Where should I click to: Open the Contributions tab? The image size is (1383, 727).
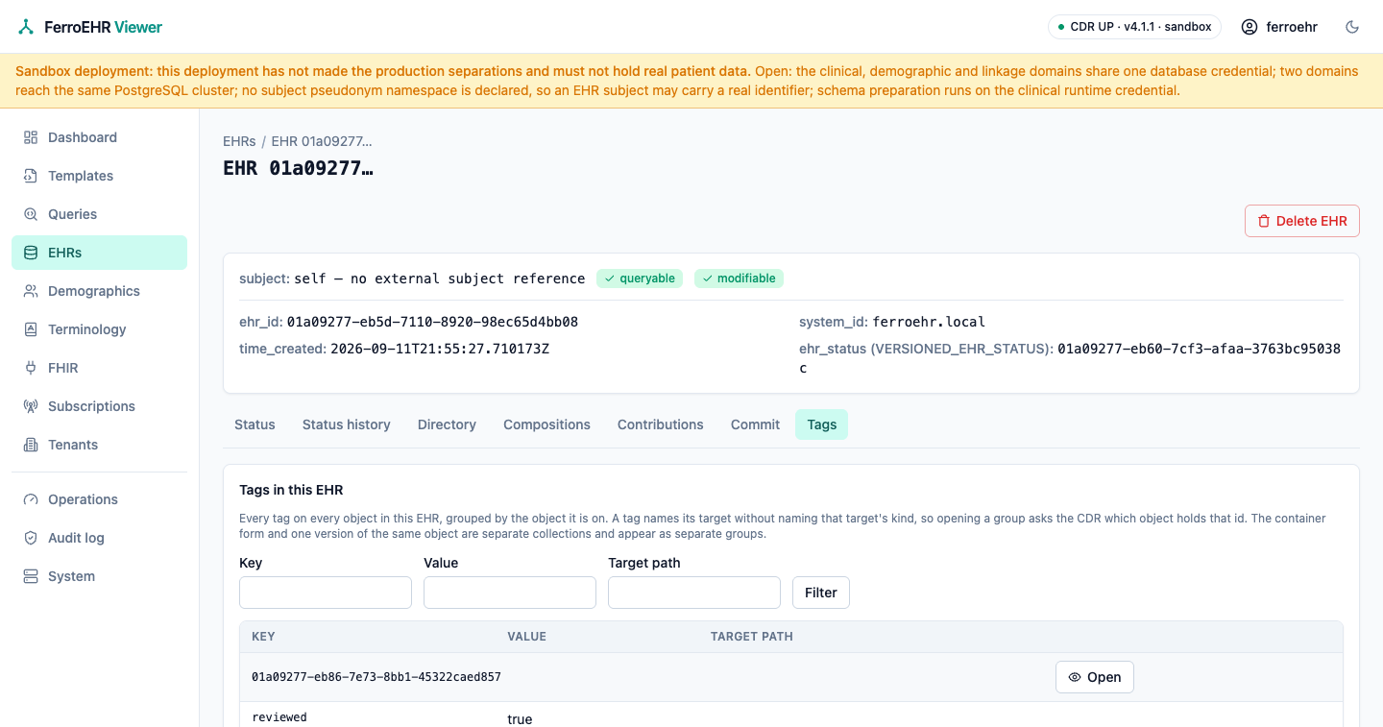(x=660, y=424)
